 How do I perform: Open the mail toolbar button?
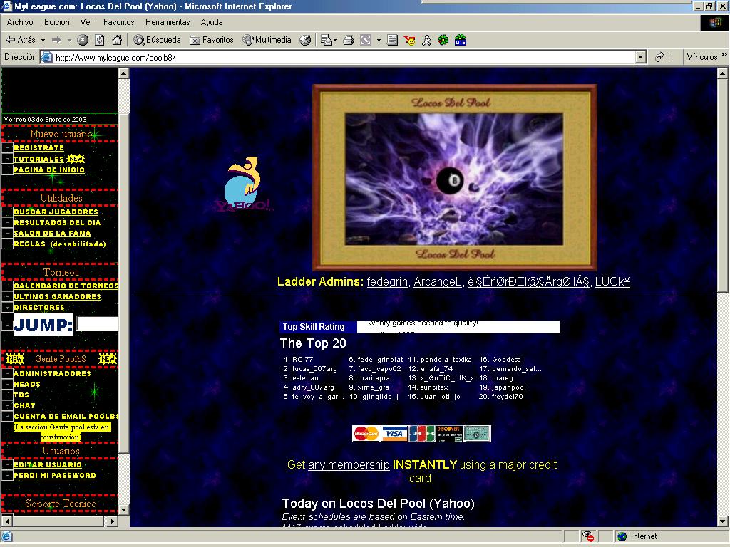point(327,40)
